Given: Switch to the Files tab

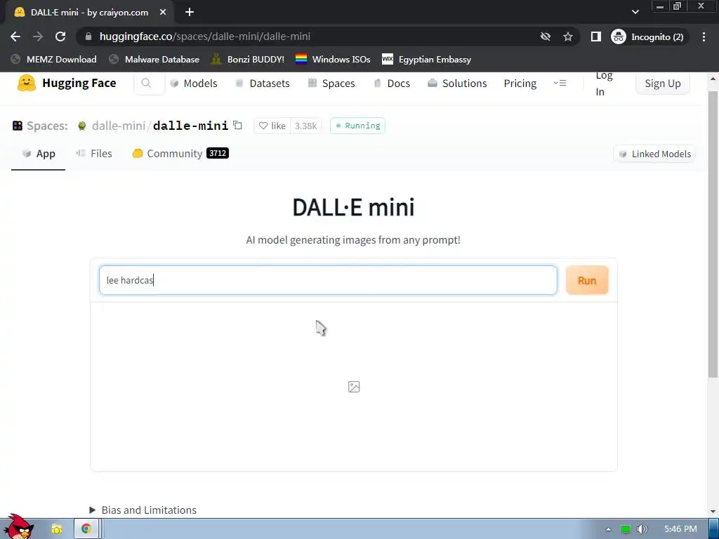Looking at the screenshot, I should [94, 154].
